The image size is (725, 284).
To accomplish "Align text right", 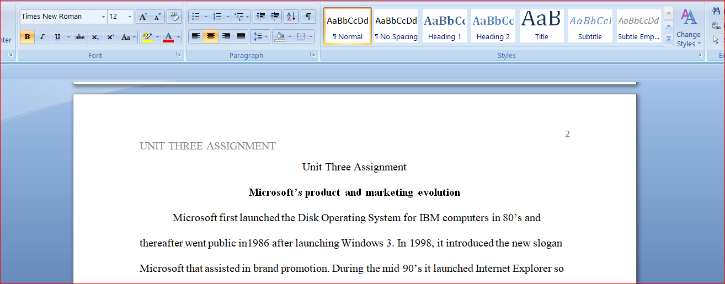I will [226, 37].
